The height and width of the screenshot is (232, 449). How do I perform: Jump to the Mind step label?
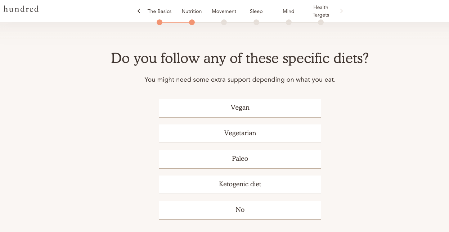289,11
